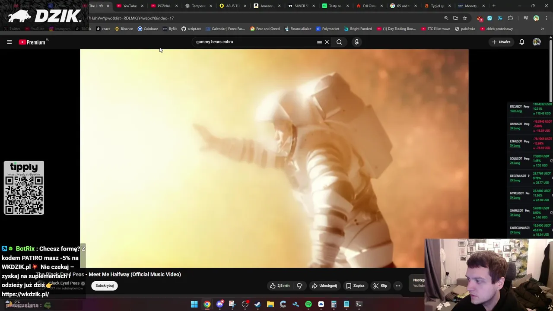The image size is (553, 311).
Task: Open the Windows Start menu
Action: (194, 305)
